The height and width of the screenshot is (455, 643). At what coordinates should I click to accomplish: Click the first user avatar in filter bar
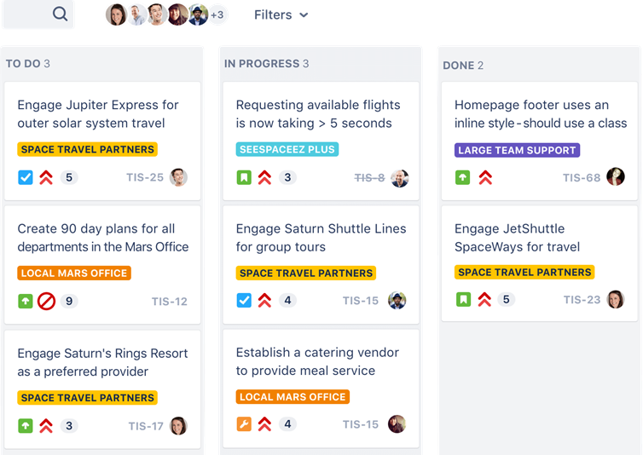tap(116, 14)
